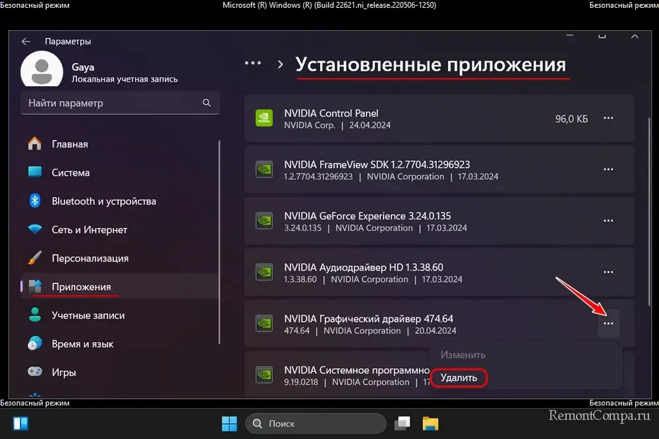
Task: Open Bluetooth и устройства settings
Action: (120, 201)
